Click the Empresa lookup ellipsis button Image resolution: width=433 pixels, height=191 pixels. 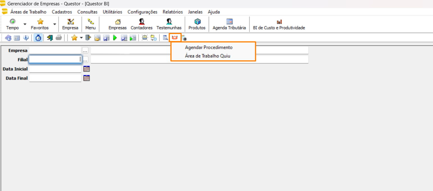pyautogui.click(x=85, y=51)
